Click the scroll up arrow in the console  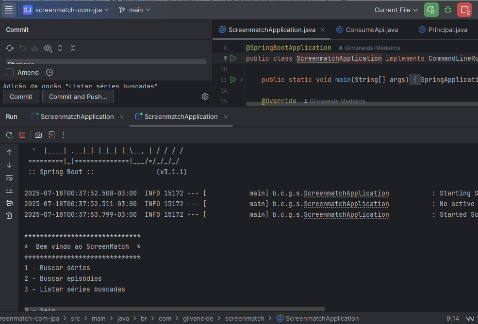9,152
